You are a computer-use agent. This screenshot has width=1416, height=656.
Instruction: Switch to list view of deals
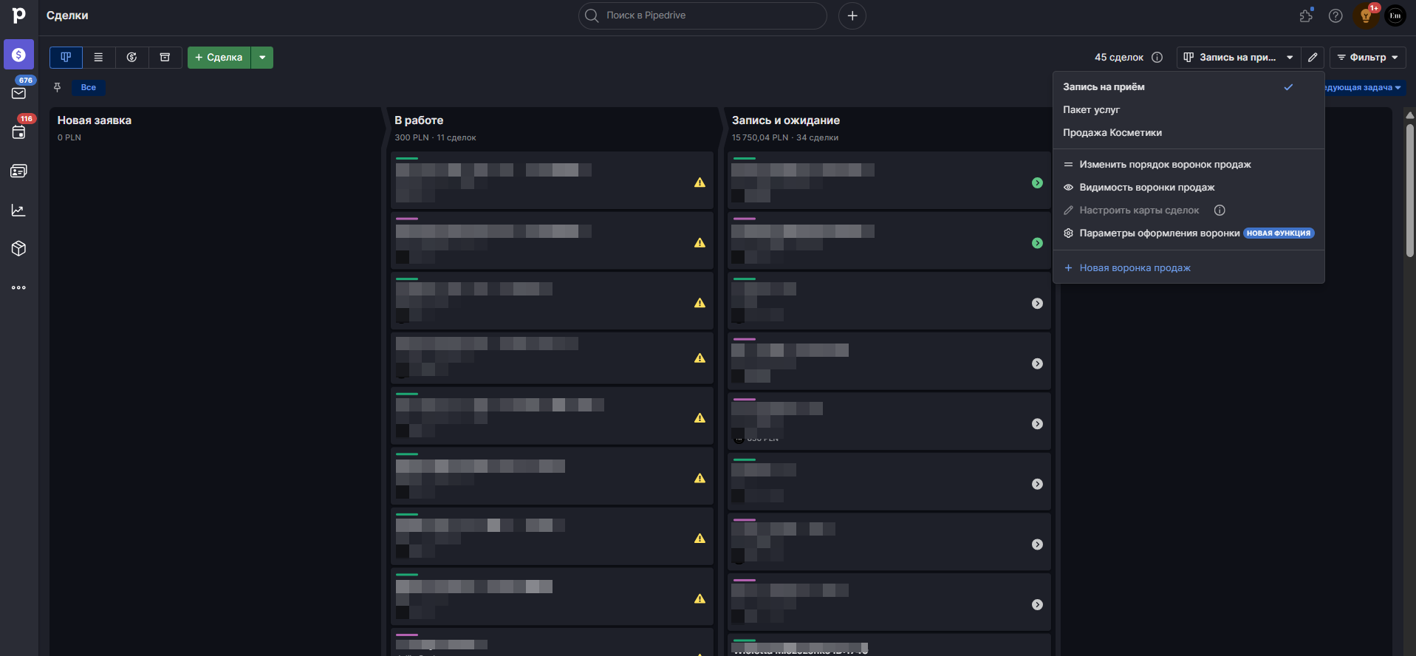point(98,58)
